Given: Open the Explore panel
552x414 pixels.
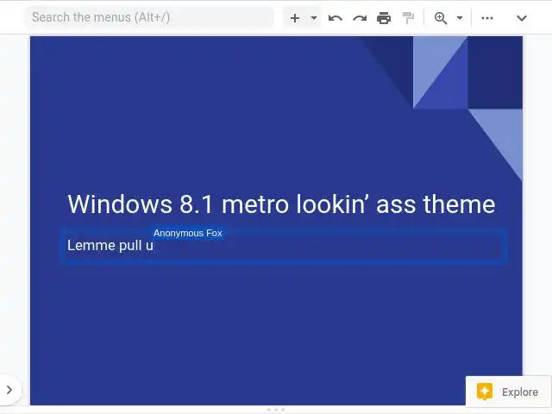Looking at the screenshot, I should coord(508,392).
